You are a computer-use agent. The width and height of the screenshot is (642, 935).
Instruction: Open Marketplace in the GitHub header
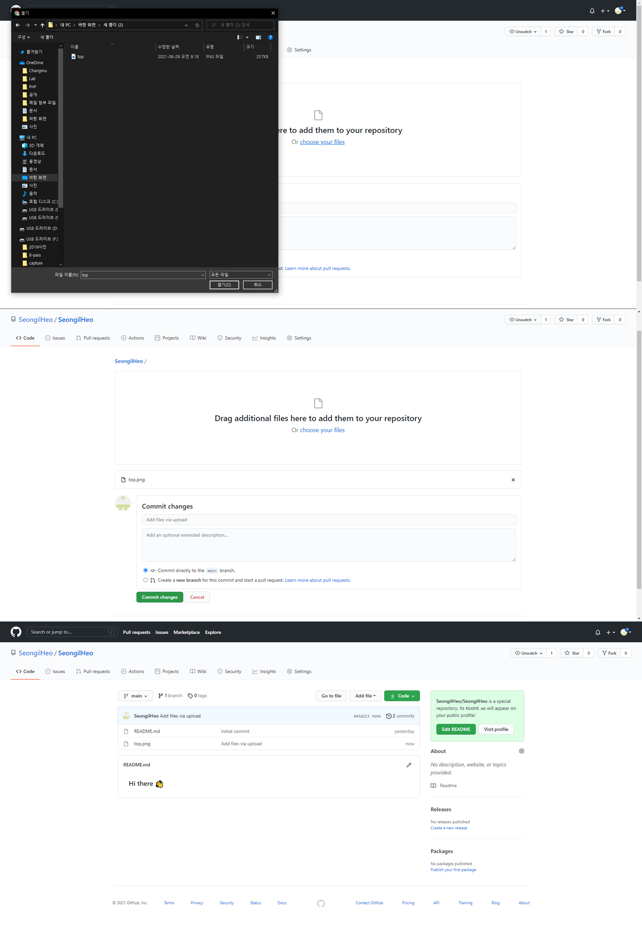[187, 633]
